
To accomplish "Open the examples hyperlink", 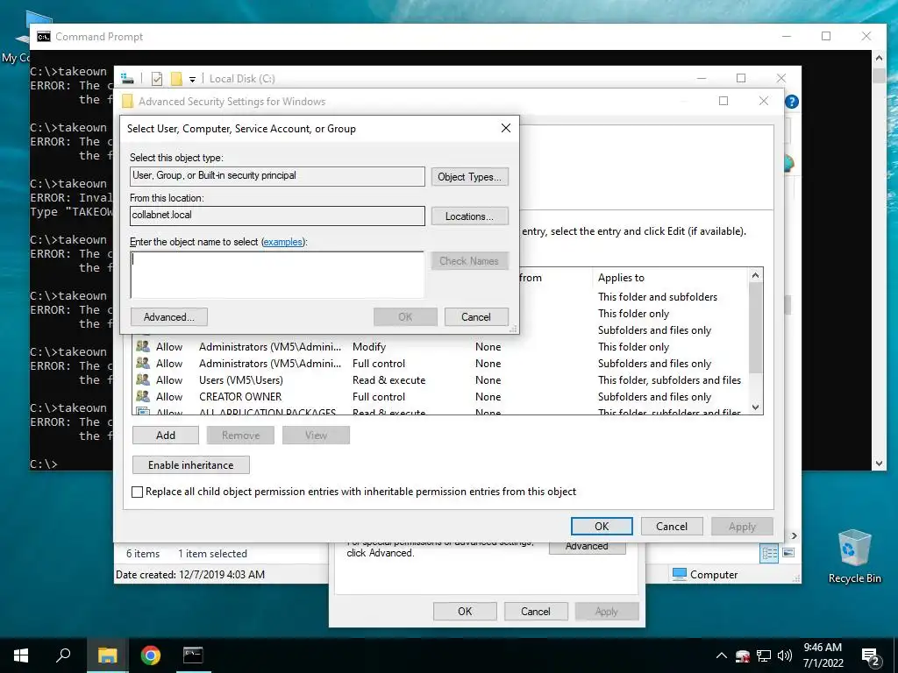I will pos(283,242).
